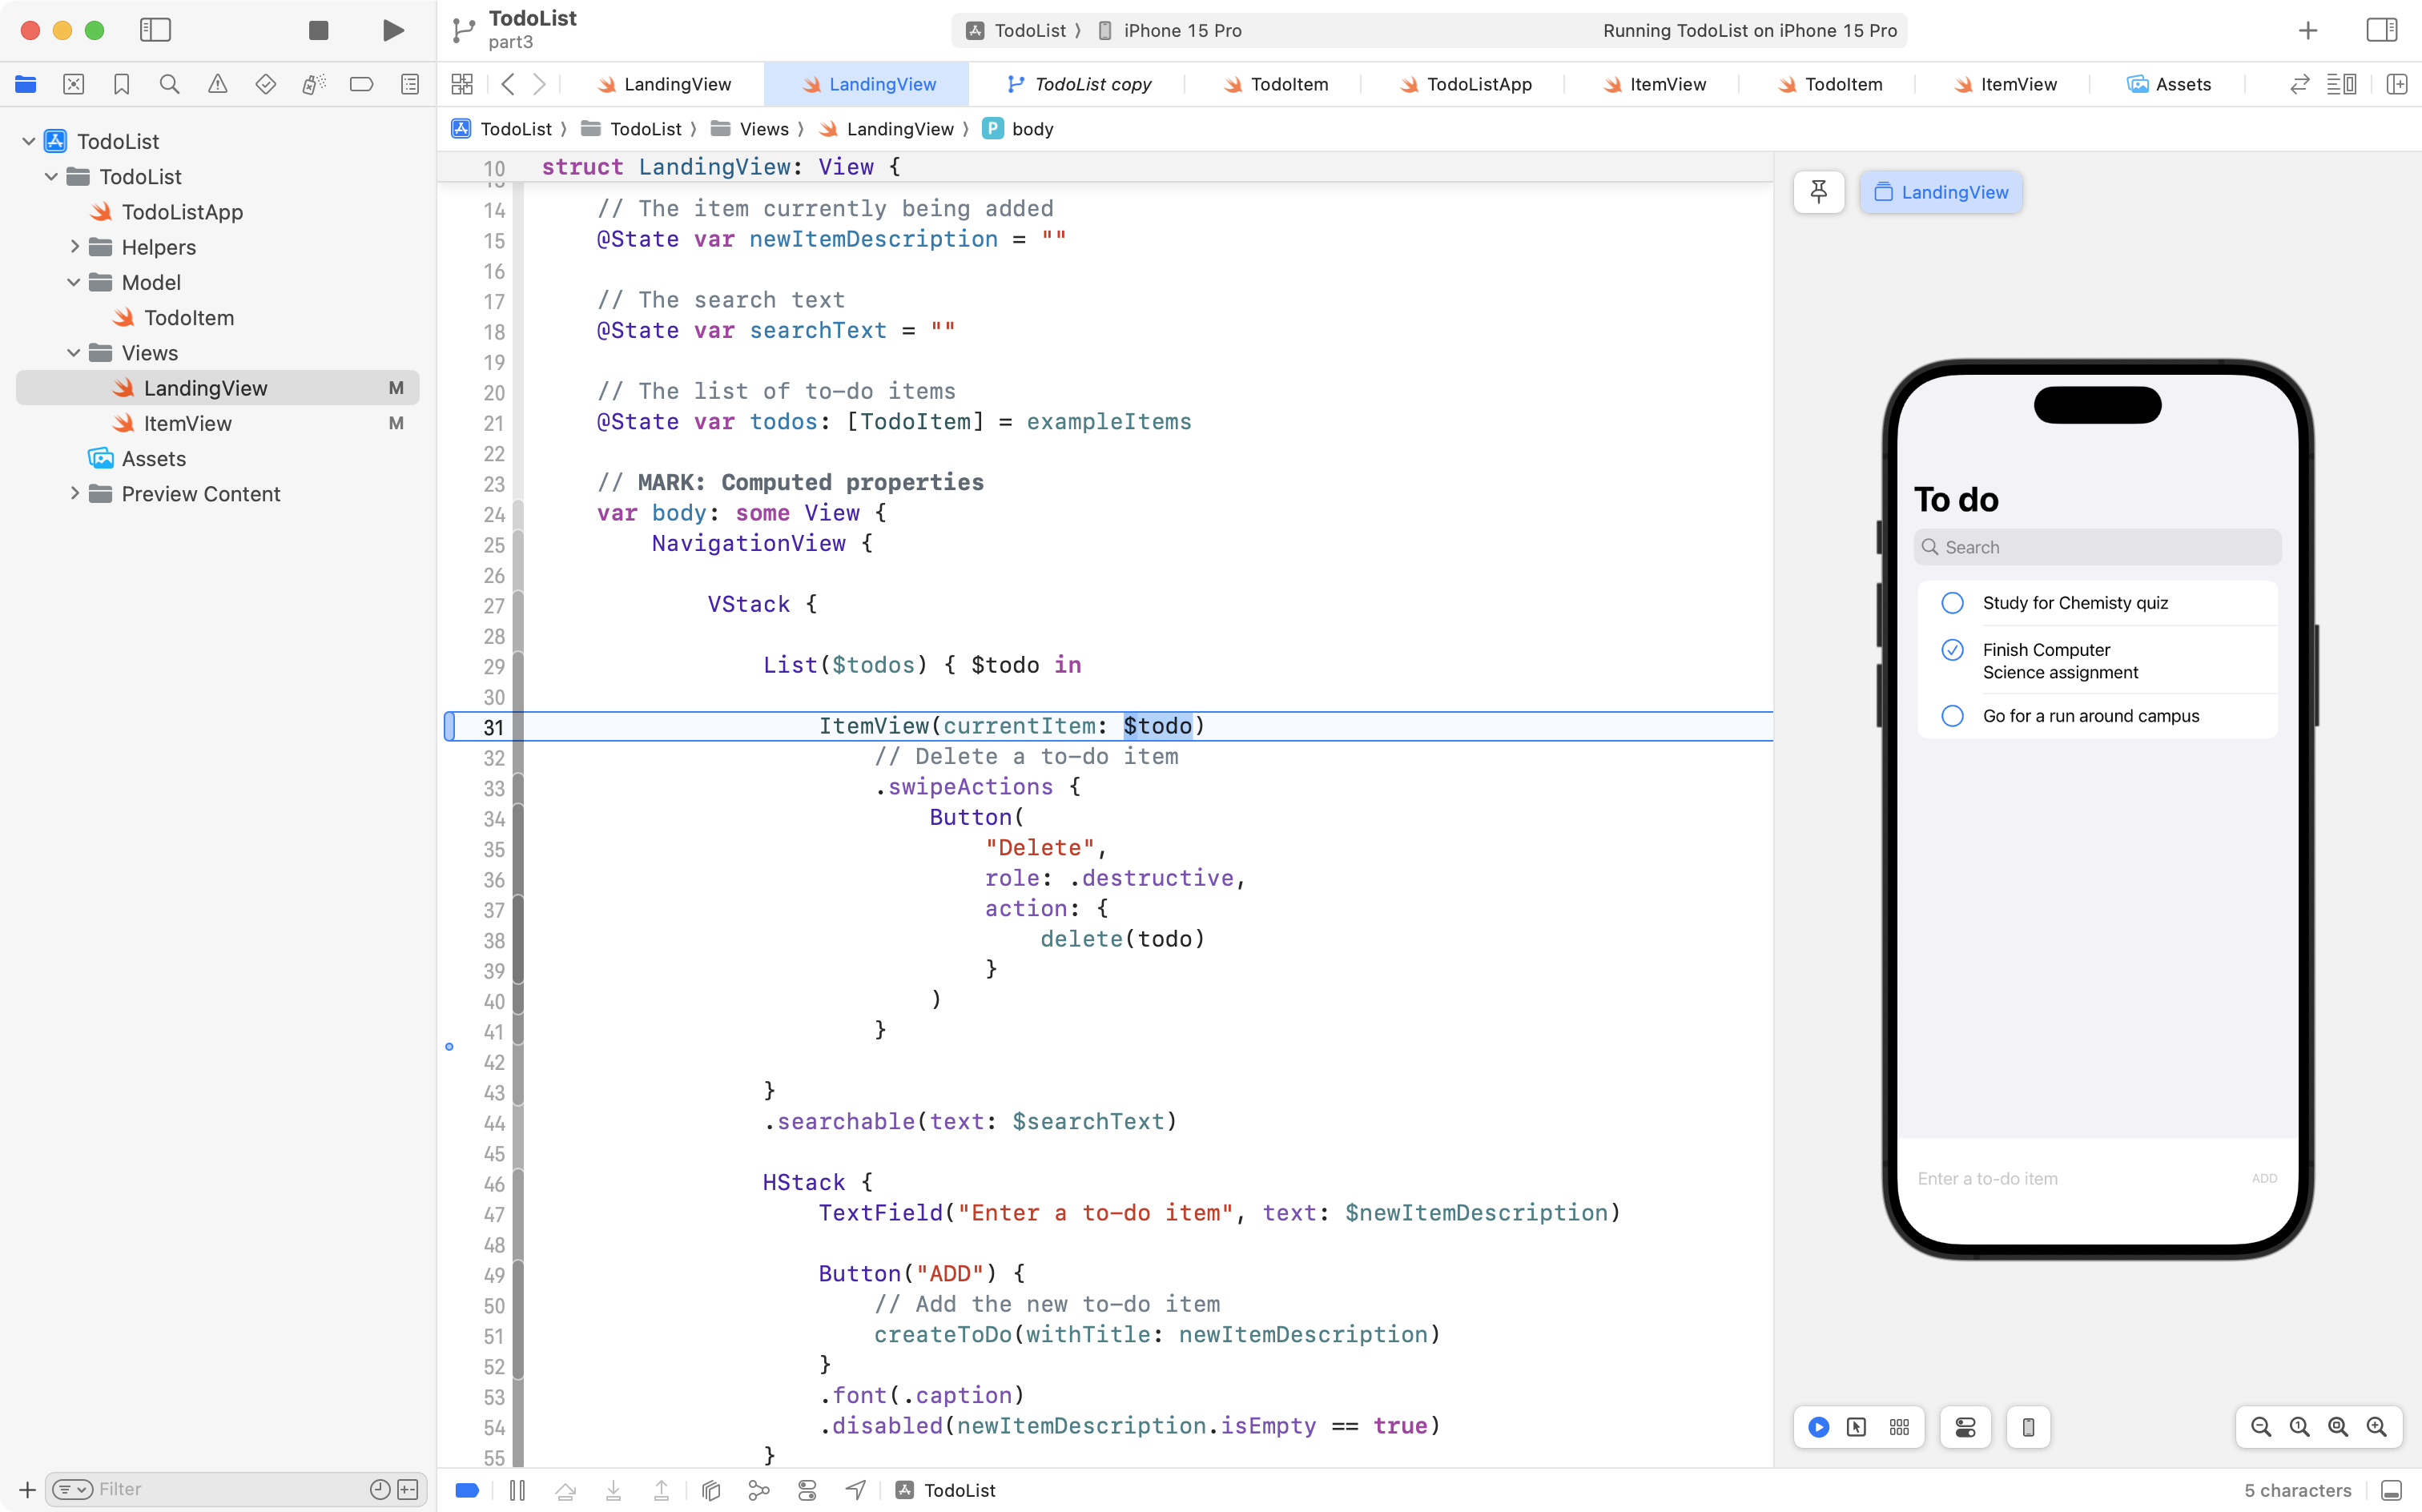Open the Bookmarks navigator icon
This screenshot has width=2422, height=1512.
coord(121,84)
